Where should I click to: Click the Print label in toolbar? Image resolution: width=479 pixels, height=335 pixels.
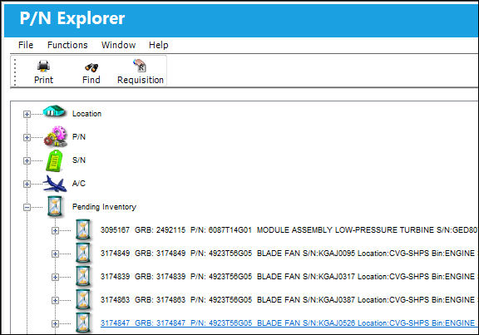43,80
